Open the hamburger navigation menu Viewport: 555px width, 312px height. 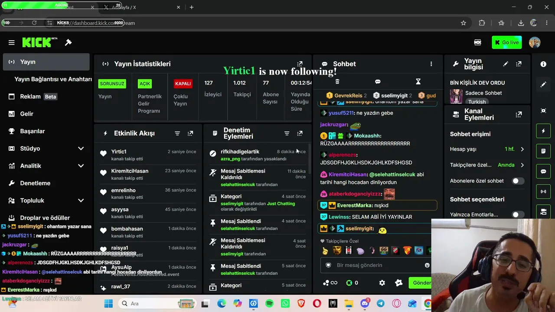coord(12,42)
